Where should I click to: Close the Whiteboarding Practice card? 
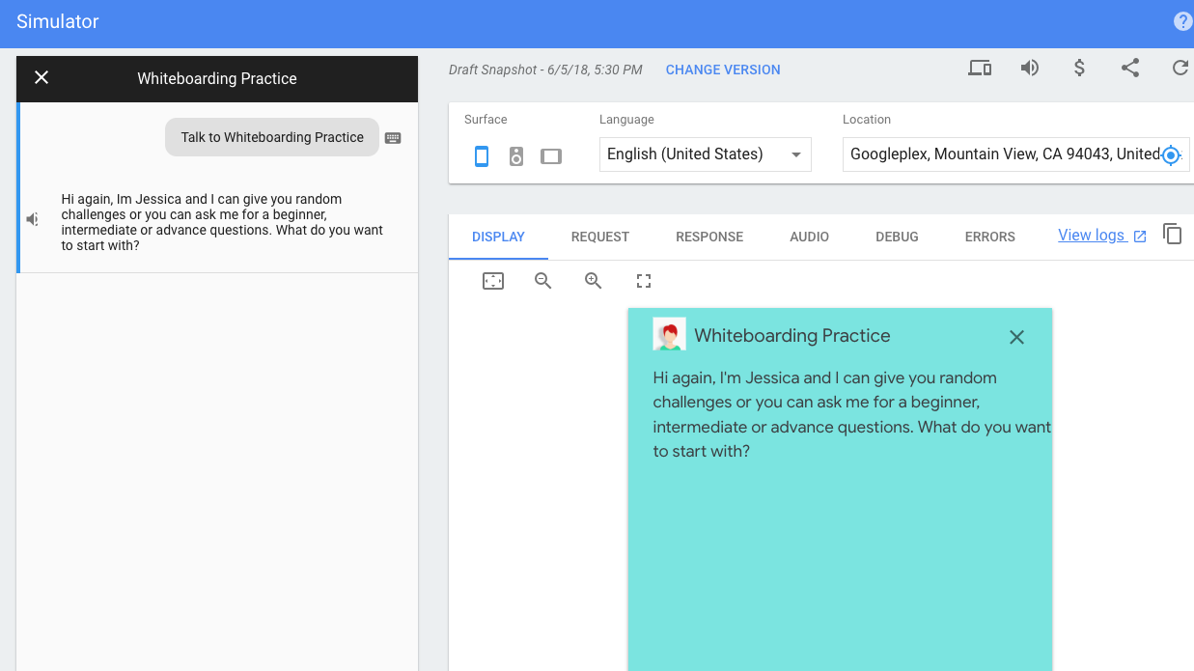pos(1016,337)
